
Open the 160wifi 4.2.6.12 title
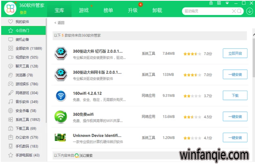pos(87,93)
